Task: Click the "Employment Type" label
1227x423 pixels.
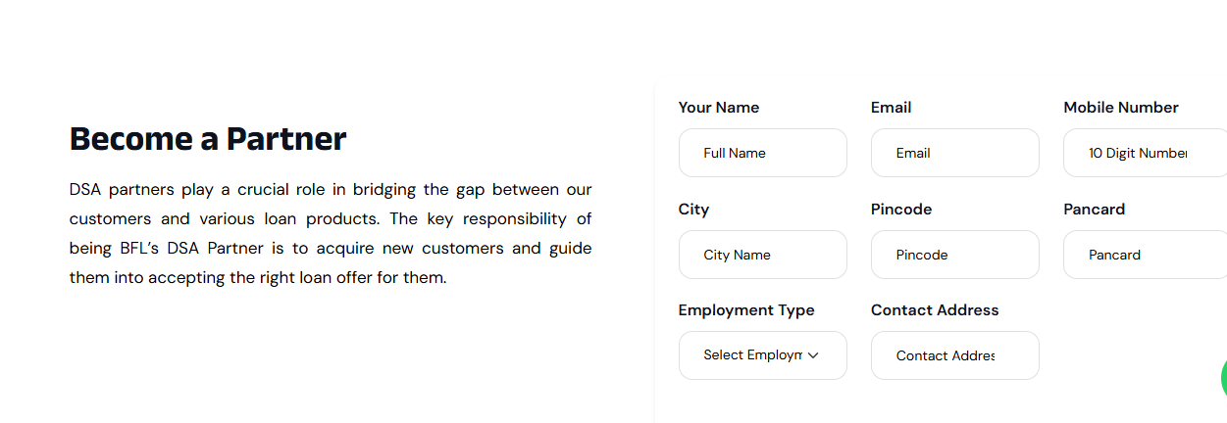Action: tap(745, 310)
